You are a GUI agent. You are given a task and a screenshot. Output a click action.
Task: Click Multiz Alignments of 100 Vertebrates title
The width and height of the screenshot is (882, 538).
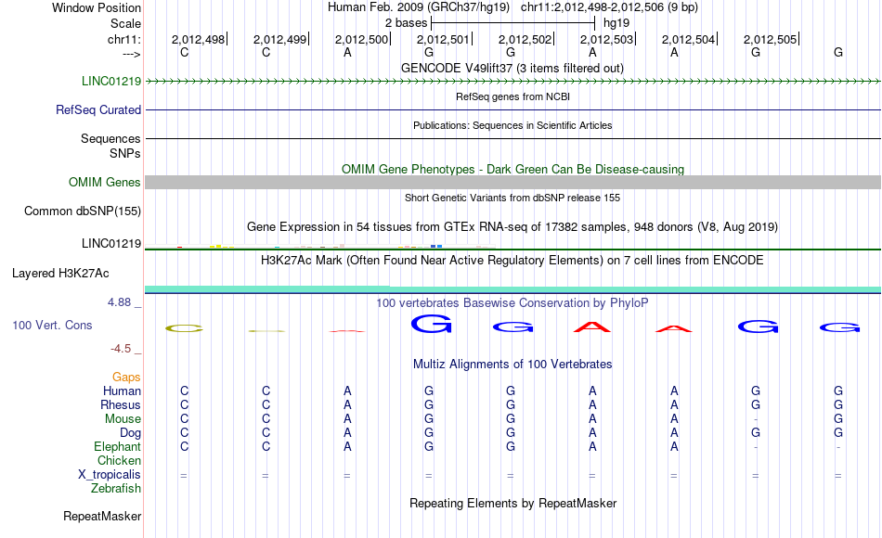tap(512, 364)
